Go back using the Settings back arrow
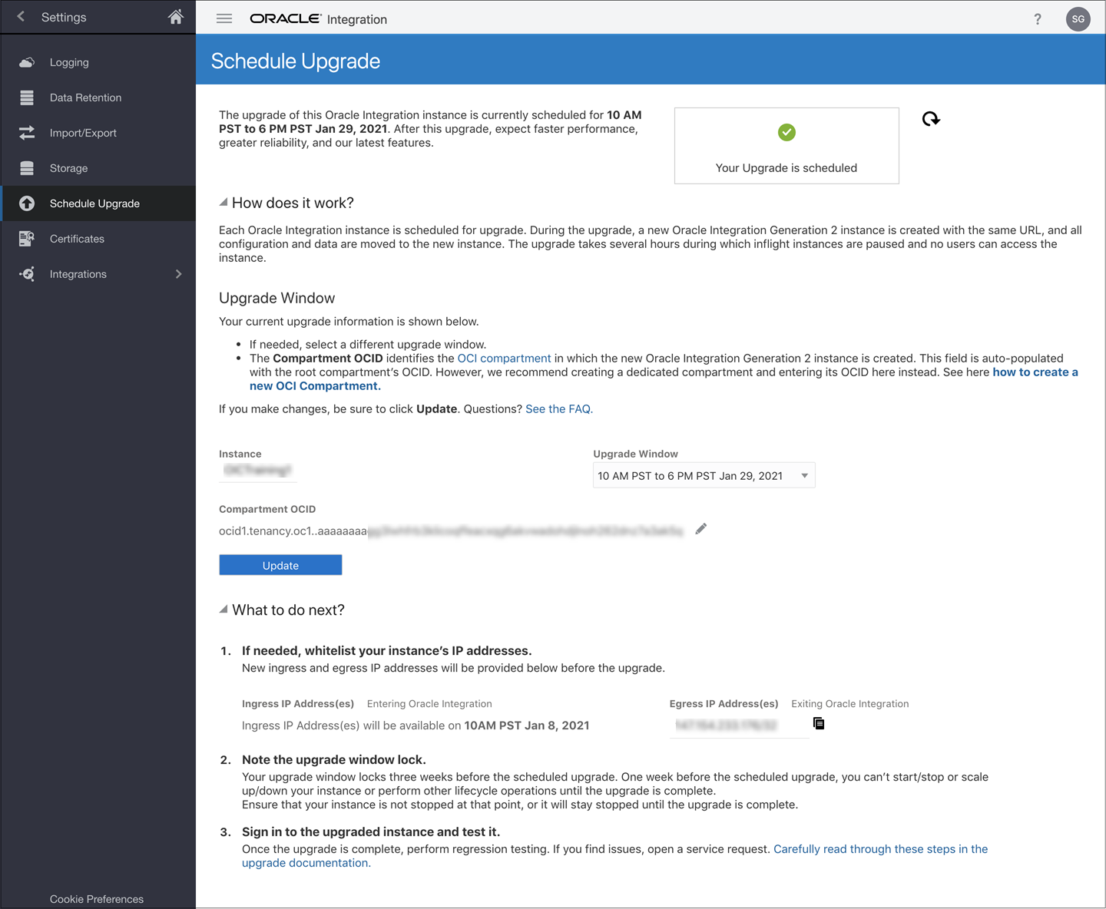Screen dimensions: 1106x909 pyautogui.click(x=19, y=16)
